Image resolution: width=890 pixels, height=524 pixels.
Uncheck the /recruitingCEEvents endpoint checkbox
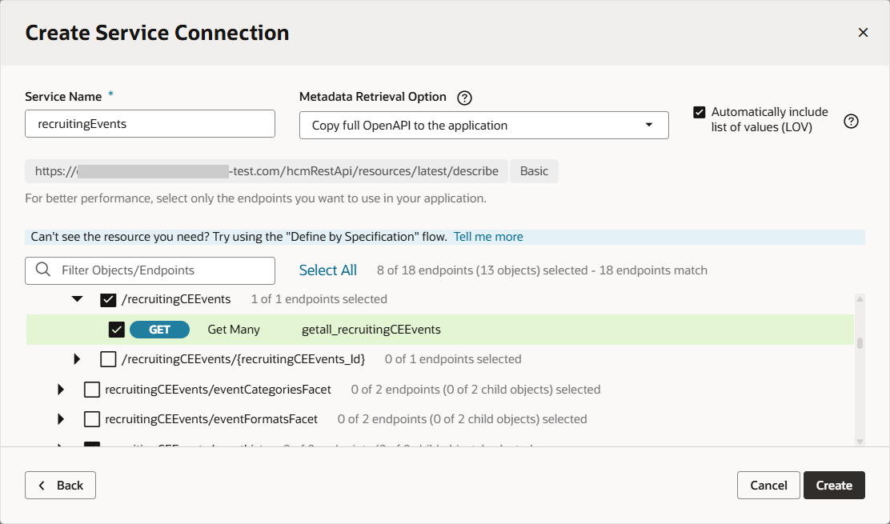[108, 299]
